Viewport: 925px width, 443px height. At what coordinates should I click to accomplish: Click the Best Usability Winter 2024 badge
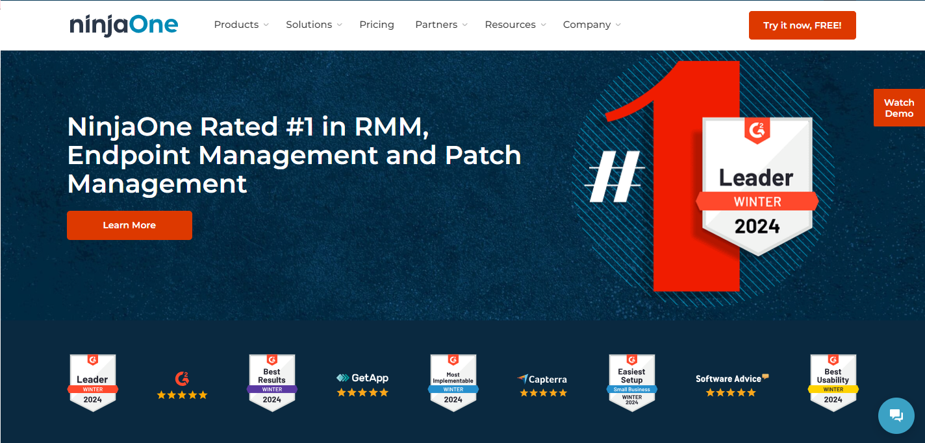pos(833,383)
